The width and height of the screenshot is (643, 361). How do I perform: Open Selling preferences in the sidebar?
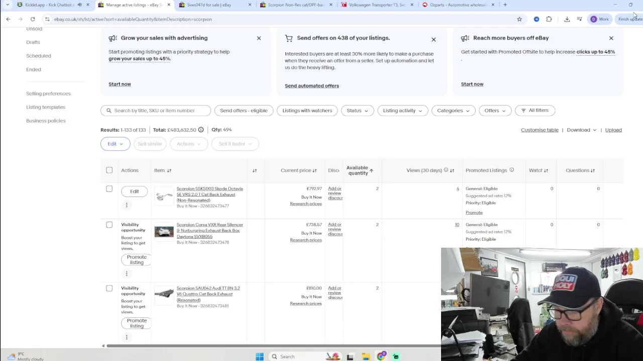click(48, 93)
